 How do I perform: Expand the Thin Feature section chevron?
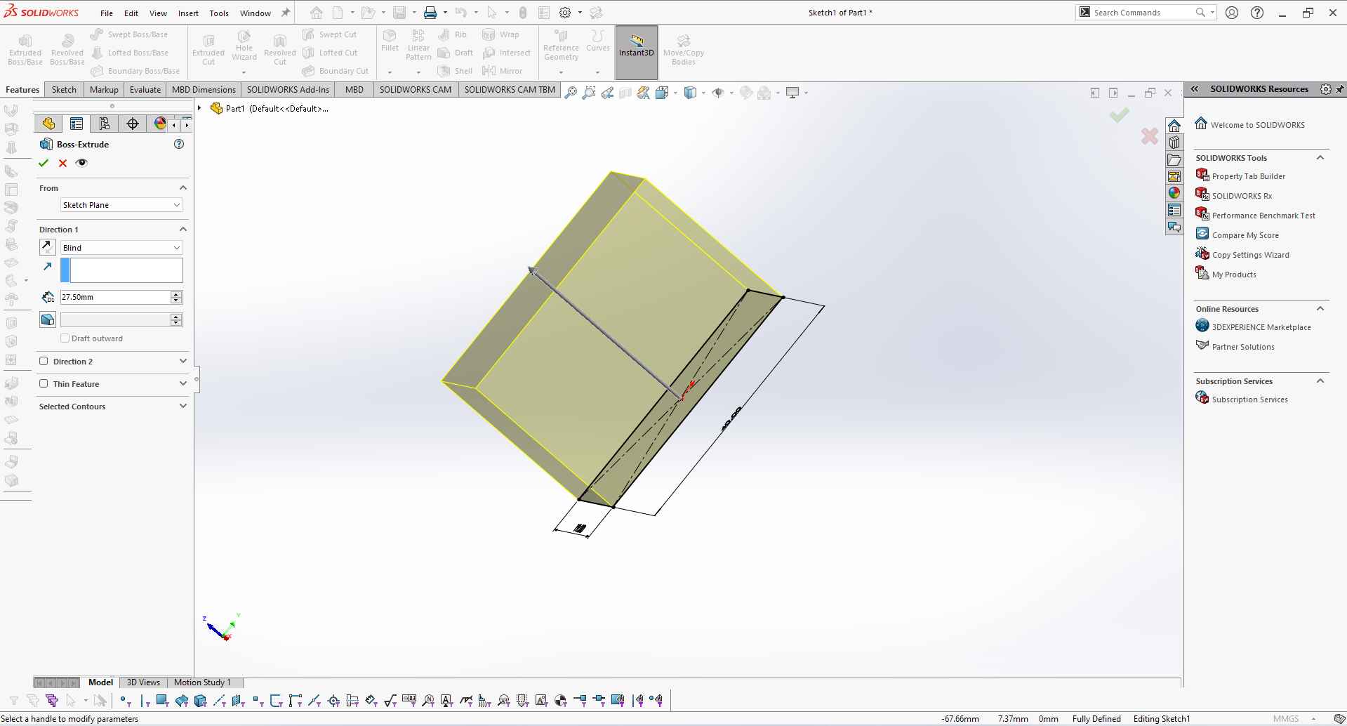(x=183, y=383)
